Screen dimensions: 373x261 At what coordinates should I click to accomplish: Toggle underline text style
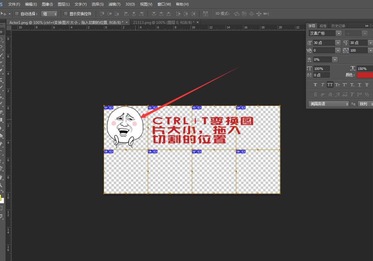[359, 84]
